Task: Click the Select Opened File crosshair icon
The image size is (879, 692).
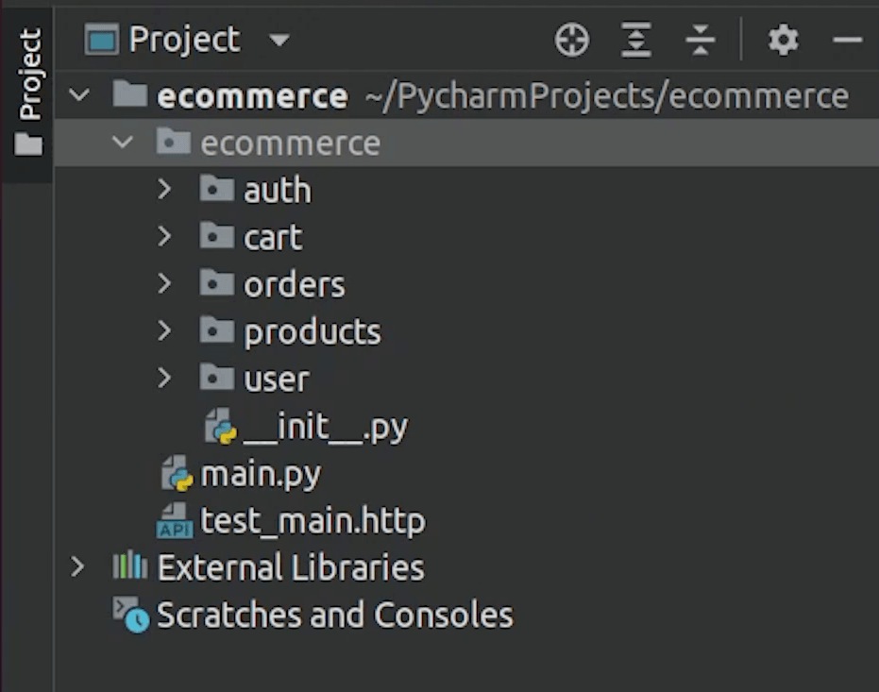Action: [572, 41]
